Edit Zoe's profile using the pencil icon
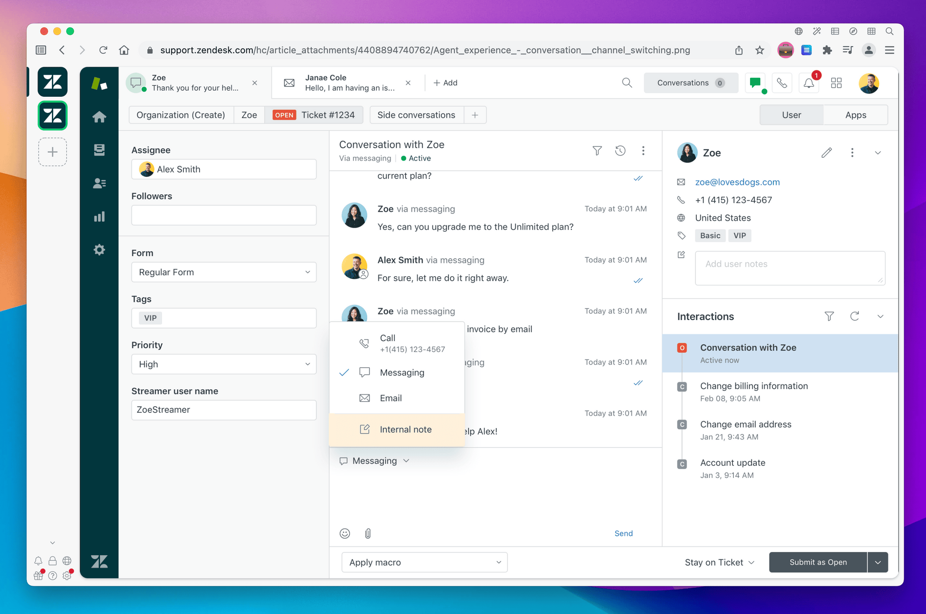 pyautogui.click(x=827, y=152)
